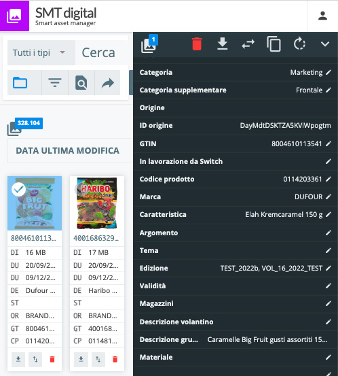The image size is (338, 376).
Task: Click the DATA ULTIMA MODIFICA sort header
Action: tap(67, 150)
